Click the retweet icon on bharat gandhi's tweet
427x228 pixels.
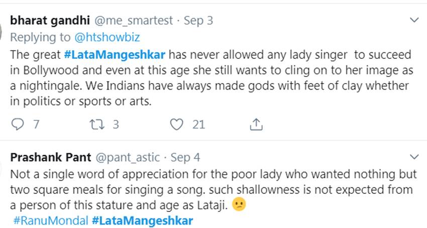point(96,124)
